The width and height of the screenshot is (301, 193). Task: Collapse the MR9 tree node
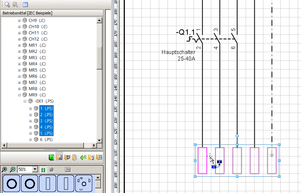click(20, 95)
